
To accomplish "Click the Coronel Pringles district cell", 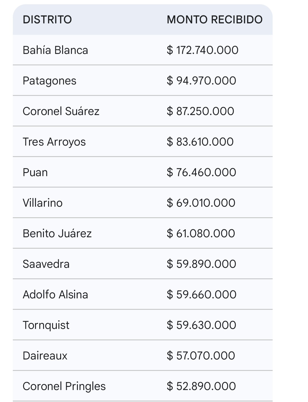I will 64,386.
